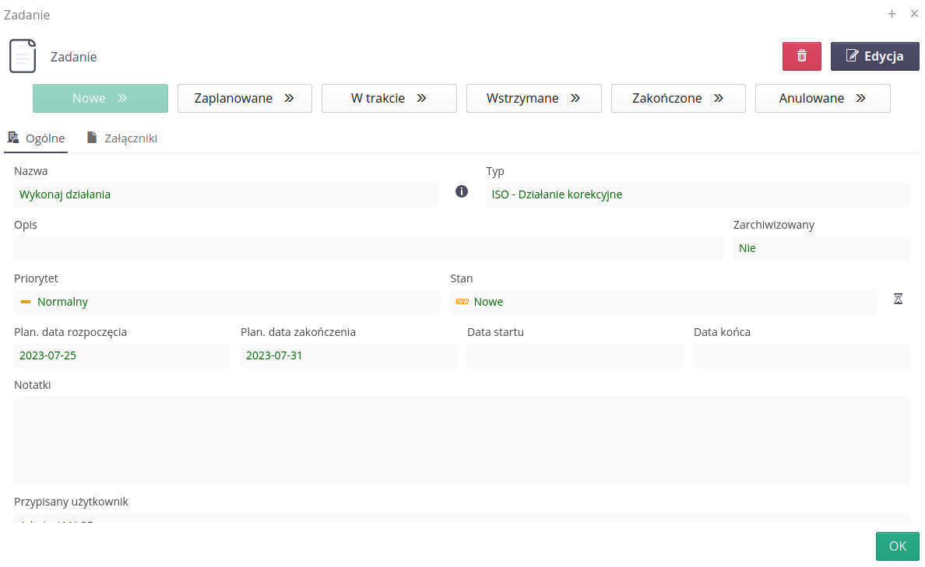The image size is (925, 567).
Task: Click the task document icon in header
Action: [23, 56]
